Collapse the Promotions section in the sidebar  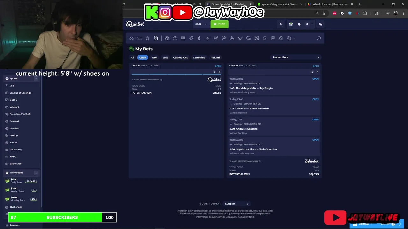pos(36,173)
